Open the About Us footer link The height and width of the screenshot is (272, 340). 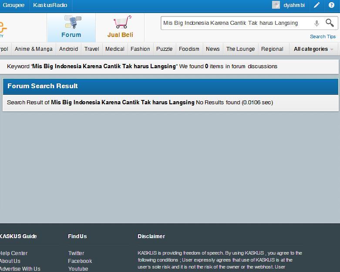point(10,261)
